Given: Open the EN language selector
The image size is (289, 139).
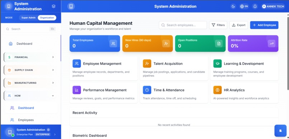Looking at the screenshot, I should click(244, 6).
